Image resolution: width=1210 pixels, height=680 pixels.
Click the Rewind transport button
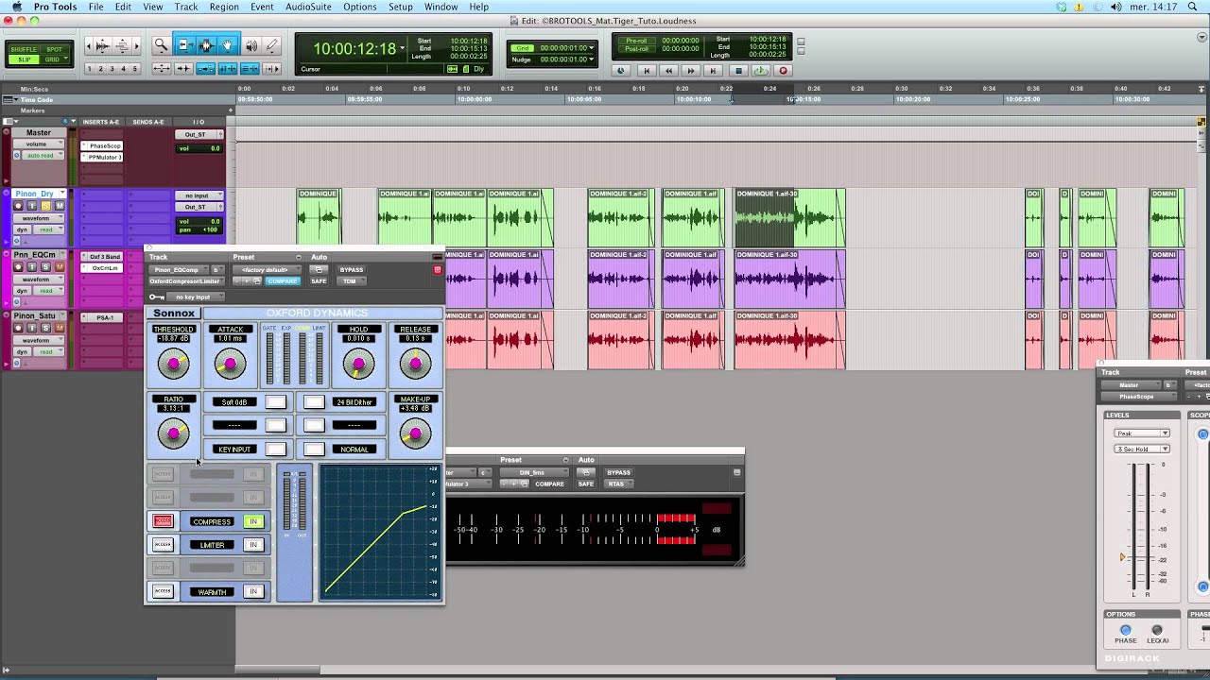click(669, 71)
